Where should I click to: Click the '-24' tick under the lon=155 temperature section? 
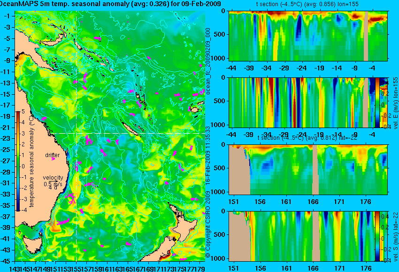301,68
